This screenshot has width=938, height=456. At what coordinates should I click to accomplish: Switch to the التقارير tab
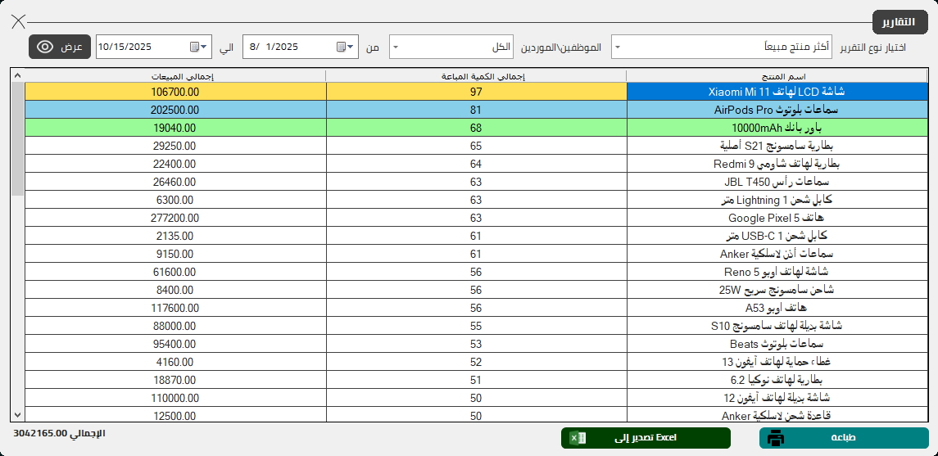click(x=899, y=22)
